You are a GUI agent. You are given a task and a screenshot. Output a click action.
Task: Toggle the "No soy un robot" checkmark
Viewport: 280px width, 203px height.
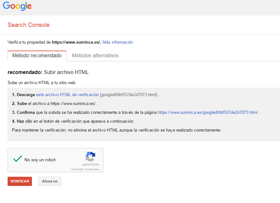coord(18,159)
